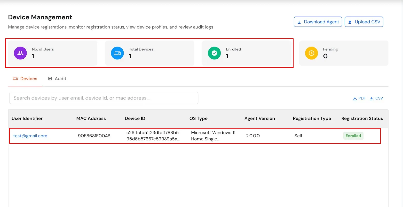Click the Download Agent button

[318, 22]
